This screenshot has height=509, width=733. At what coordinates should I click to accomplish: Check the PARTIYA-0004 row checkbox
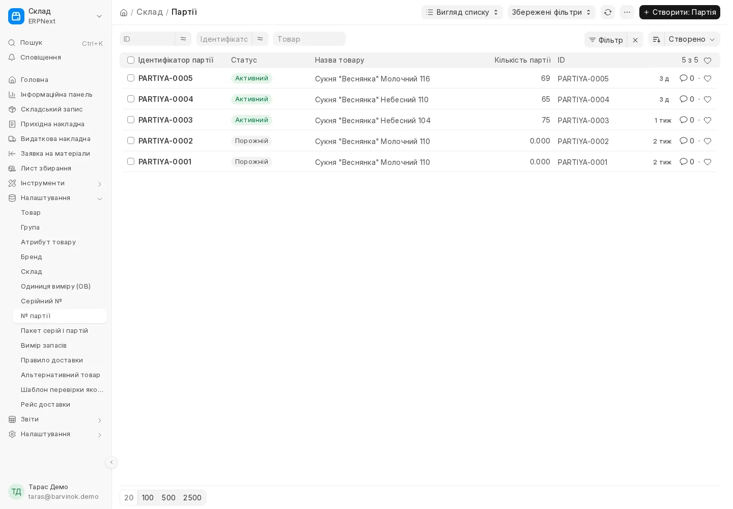point(131,99)
